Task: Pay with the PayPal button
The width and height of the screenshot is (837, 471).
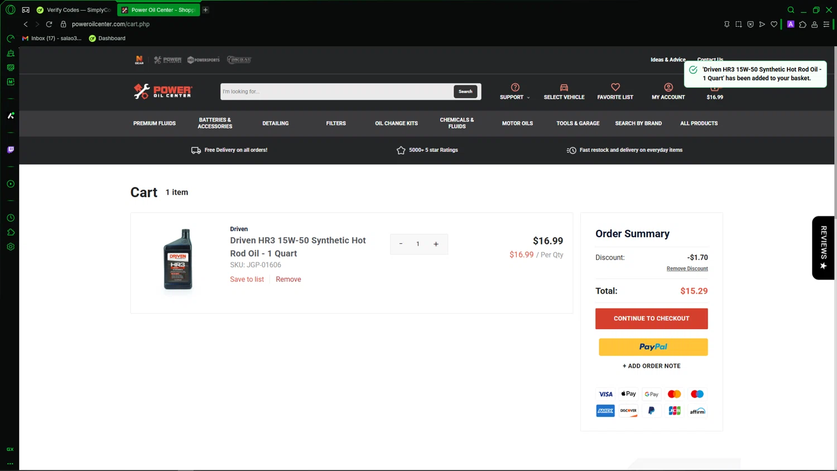Action: pyautogui.click(x=653, y=347)
